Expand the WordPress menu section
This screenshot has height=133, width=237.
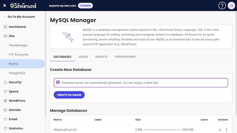(17, 101)
